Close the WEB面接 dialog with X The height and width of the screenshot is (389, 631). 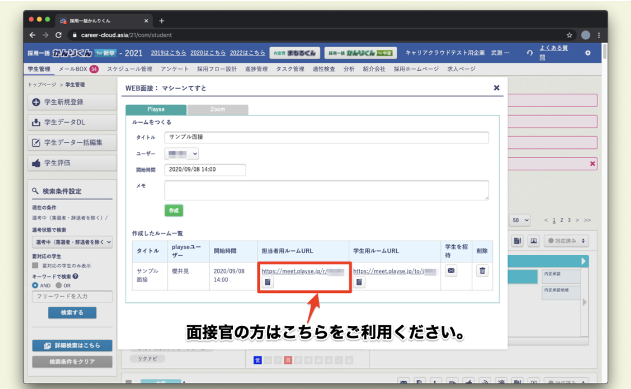[496, 88]
